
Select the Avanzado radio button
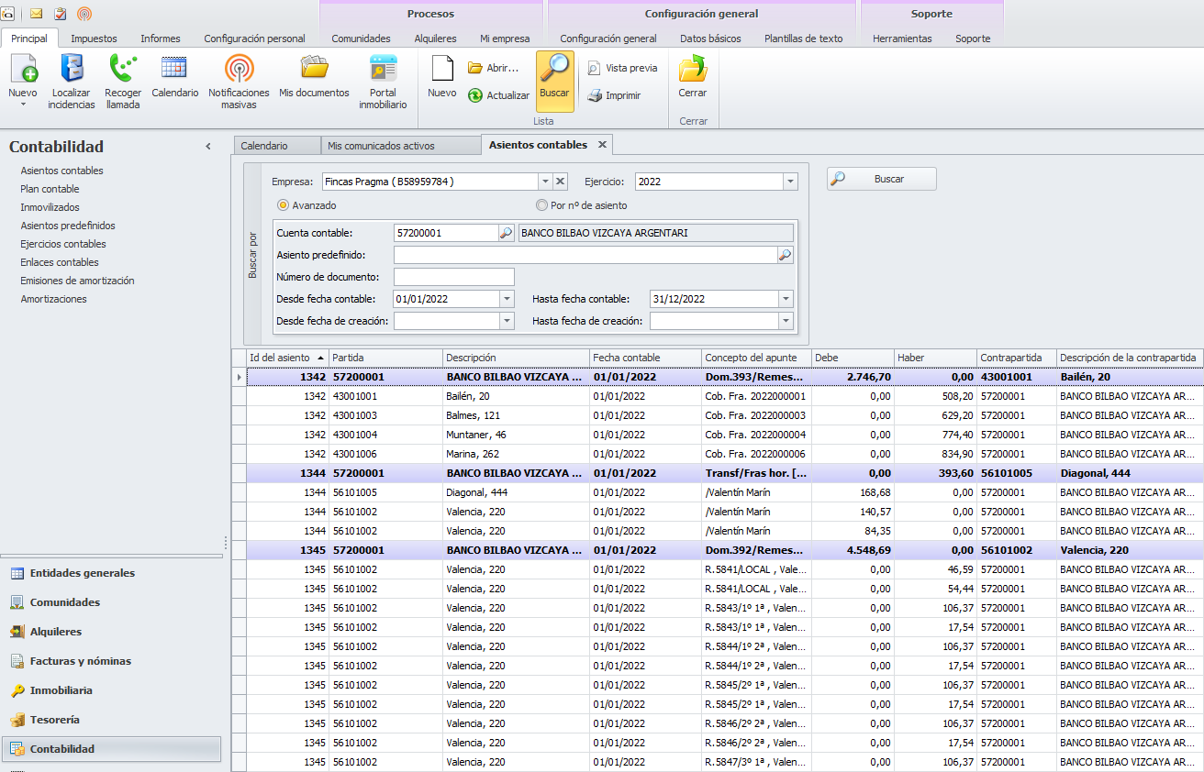click(x=283, y=205)
